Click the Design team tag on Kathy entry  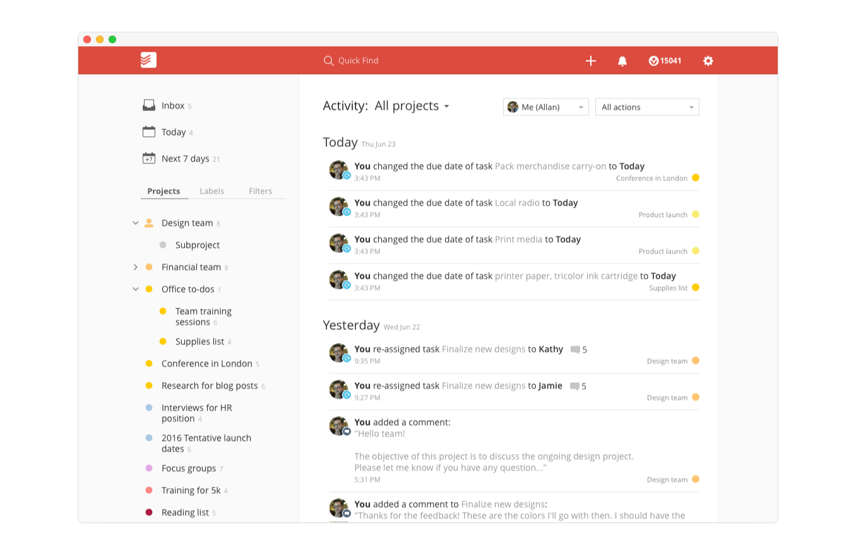pyautogui.click(x=667, y=361)
